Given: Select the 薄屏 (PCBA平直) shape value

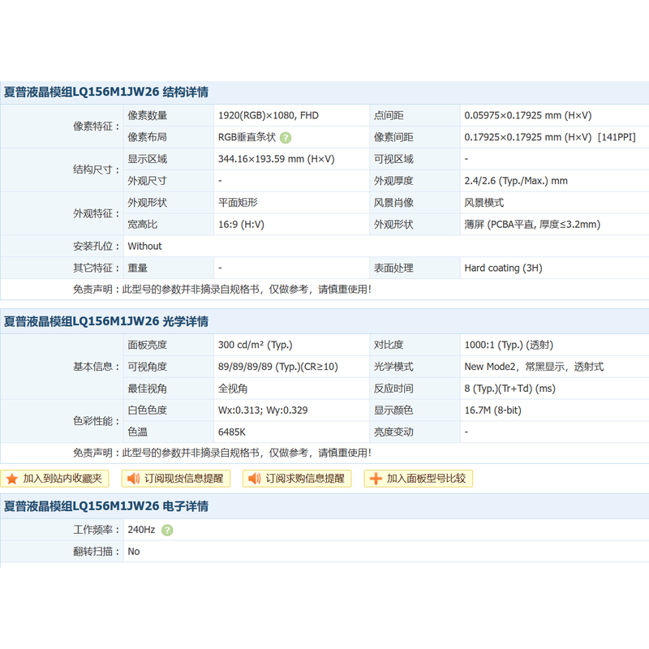Looking at the screenshot, I should [x=532, y=225].
